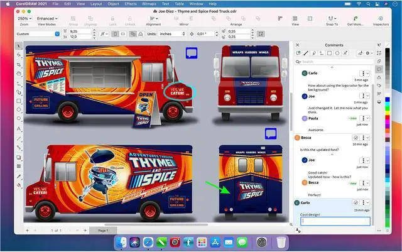The width and height of the screenshot is (402, 252).
Task: Open the Alignment dropdown
Action: pos(153,18)
